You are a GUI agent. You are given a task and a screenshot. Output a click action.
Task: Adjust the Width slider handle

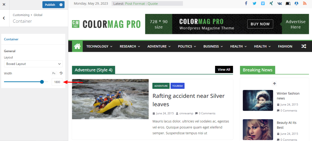(42, 82)
